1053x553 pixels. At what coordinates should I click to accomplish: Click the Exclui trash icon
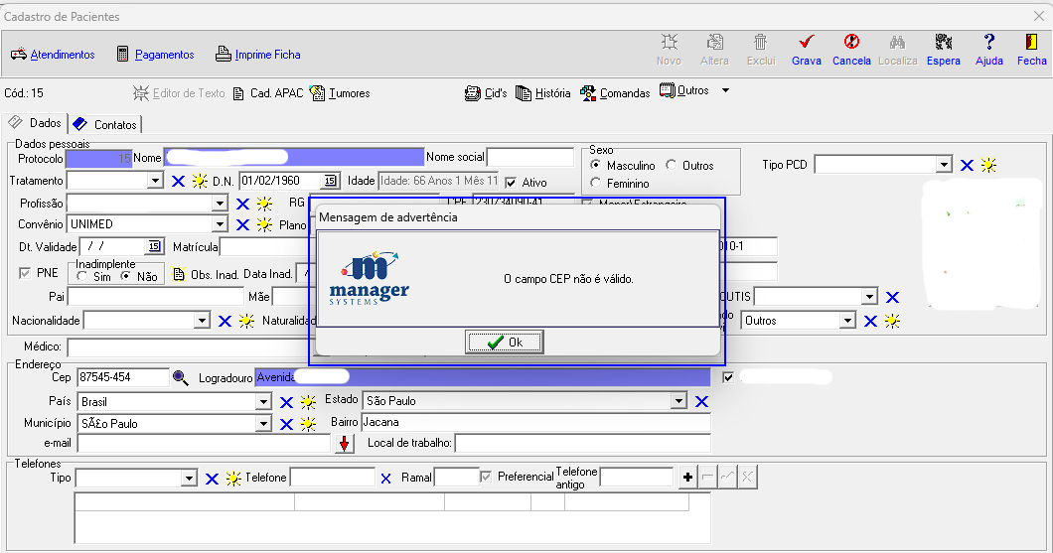click(x=760, y=43)
